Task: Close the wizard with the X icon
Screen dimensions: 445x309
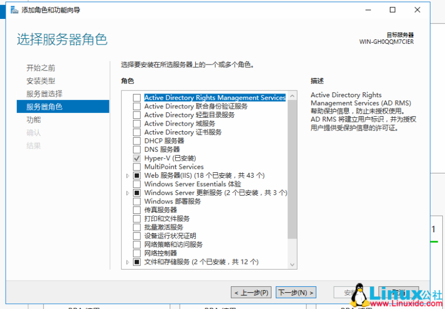Action: 418,10
